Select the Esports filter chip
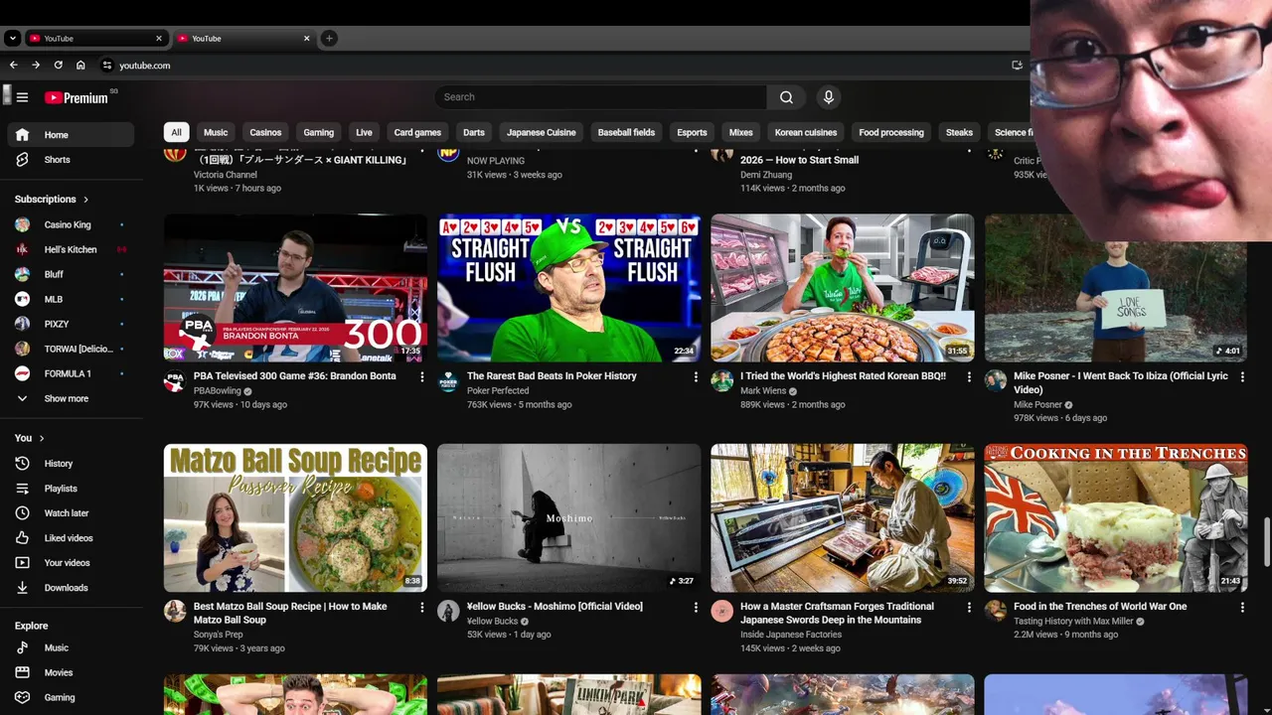1272x715 pixels. pos(692,132)
